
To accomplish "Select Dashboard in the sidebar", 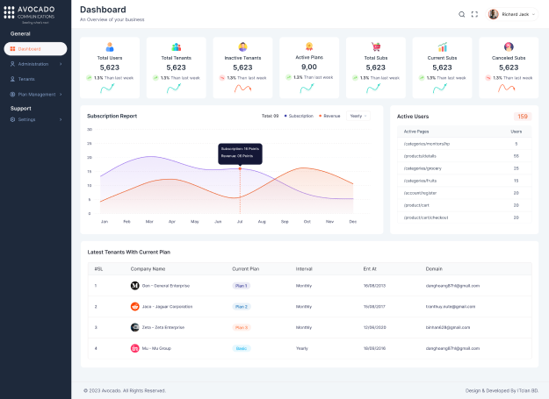I will pyautogui.click(x=35, y=49).
